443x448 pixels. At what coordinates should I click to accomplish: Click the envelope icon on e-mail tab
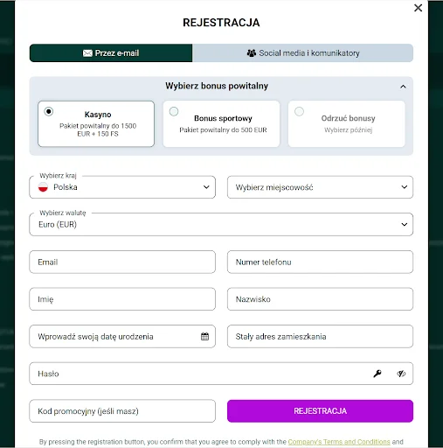pos(87,53)
